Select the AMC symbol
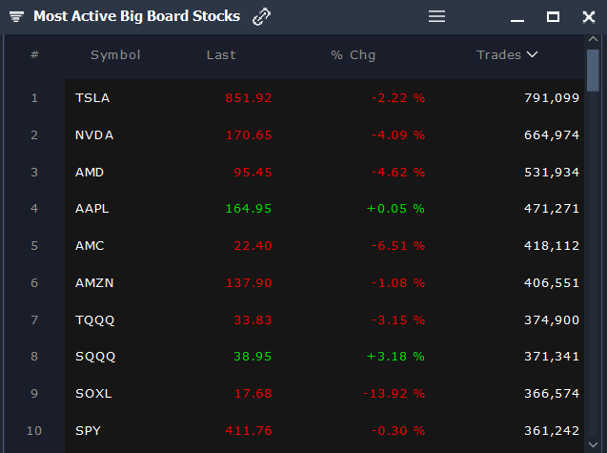The width and height of the screenshot is (607, 453). coord(90,246)
